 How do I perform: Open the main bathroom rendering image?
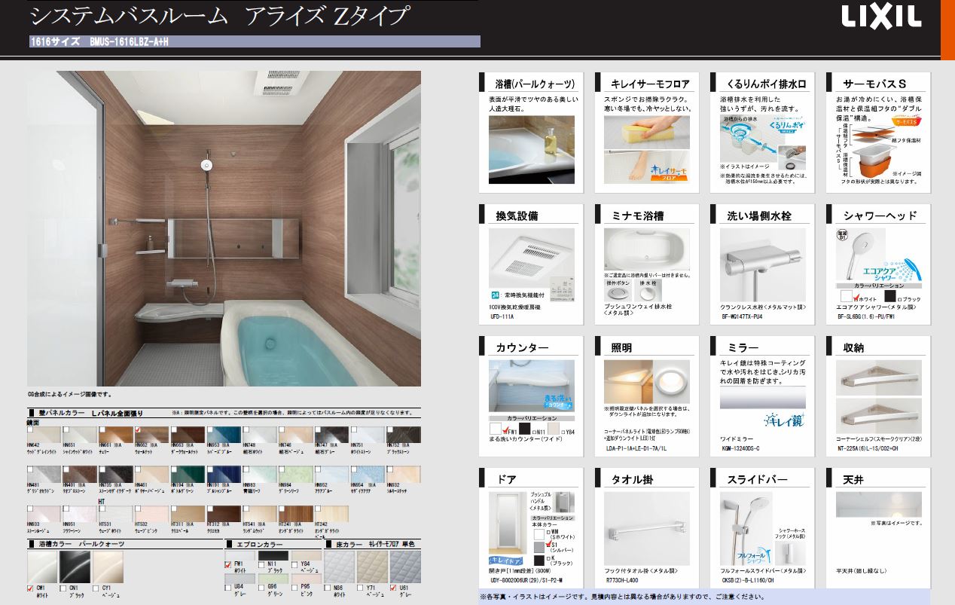[224, 230]
